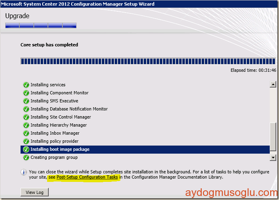The width and height of the screenshot is (279, 200).
Task: Click the task list scrollbar thumb
Action: point(273,137)
